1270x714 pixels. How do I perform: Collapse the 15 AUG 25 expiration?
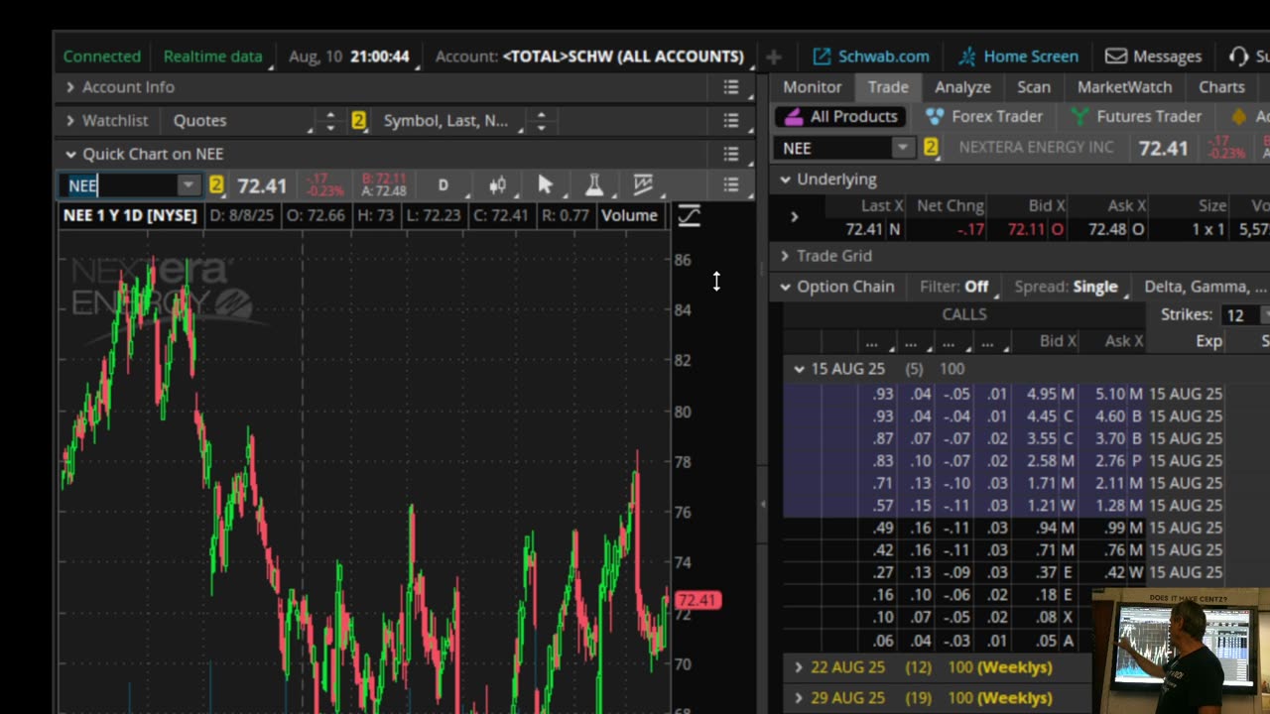point(799,369)
